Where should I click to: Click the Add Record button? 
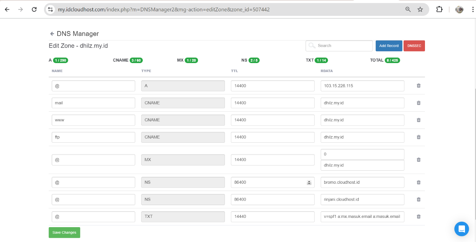point(389,46)
